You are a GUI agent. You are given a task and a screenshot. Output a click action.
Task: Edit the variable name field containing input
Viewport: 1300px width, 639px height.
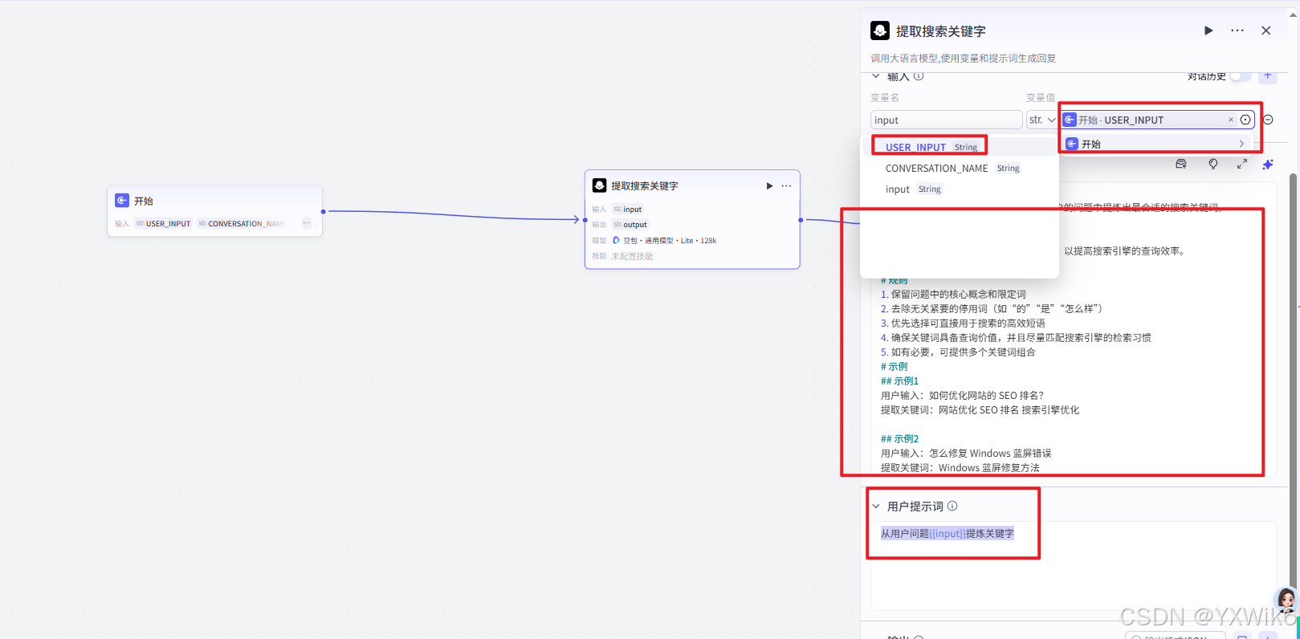click(946, 120)
